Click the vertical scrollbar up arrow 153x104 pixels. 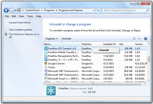coord(149,44)
